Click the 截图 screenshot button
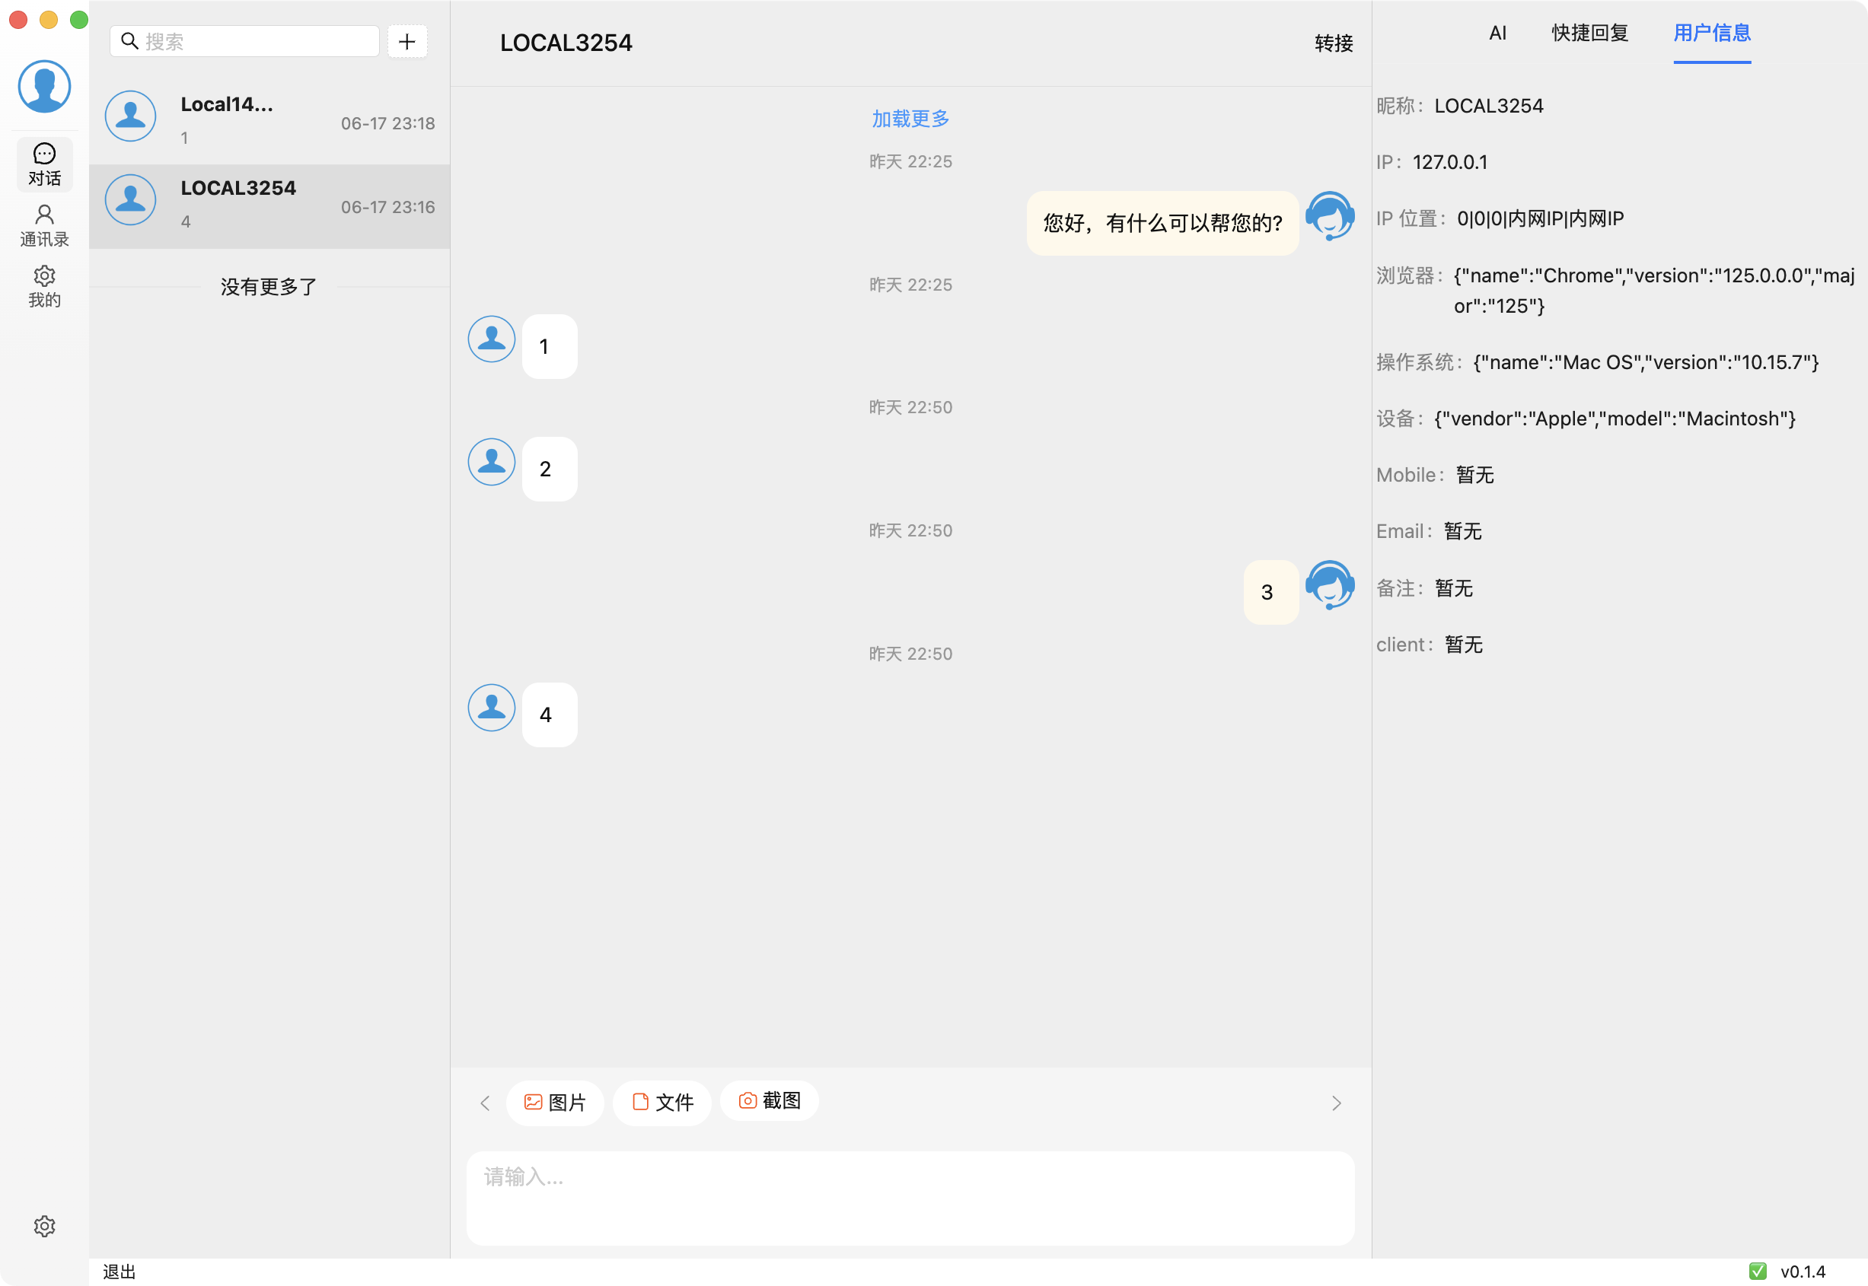The image size is (1868, 1286). click(x=769, y=1100)
